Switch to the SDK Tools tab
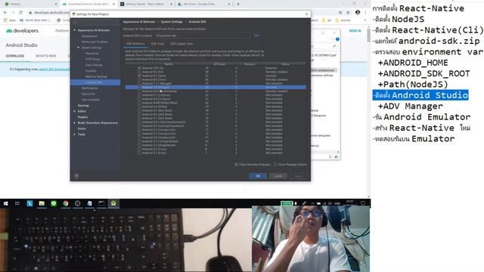Viewport: 484px width, 272px height. [157, 44]
